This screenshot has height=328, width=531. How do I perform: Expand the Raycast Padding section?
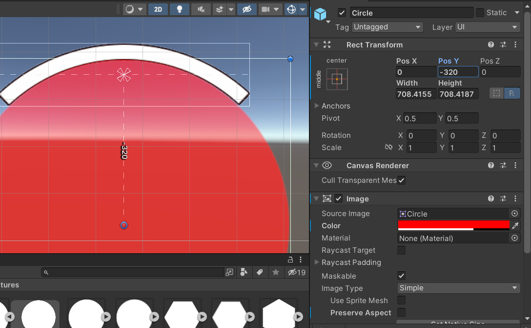pos(316,262)
